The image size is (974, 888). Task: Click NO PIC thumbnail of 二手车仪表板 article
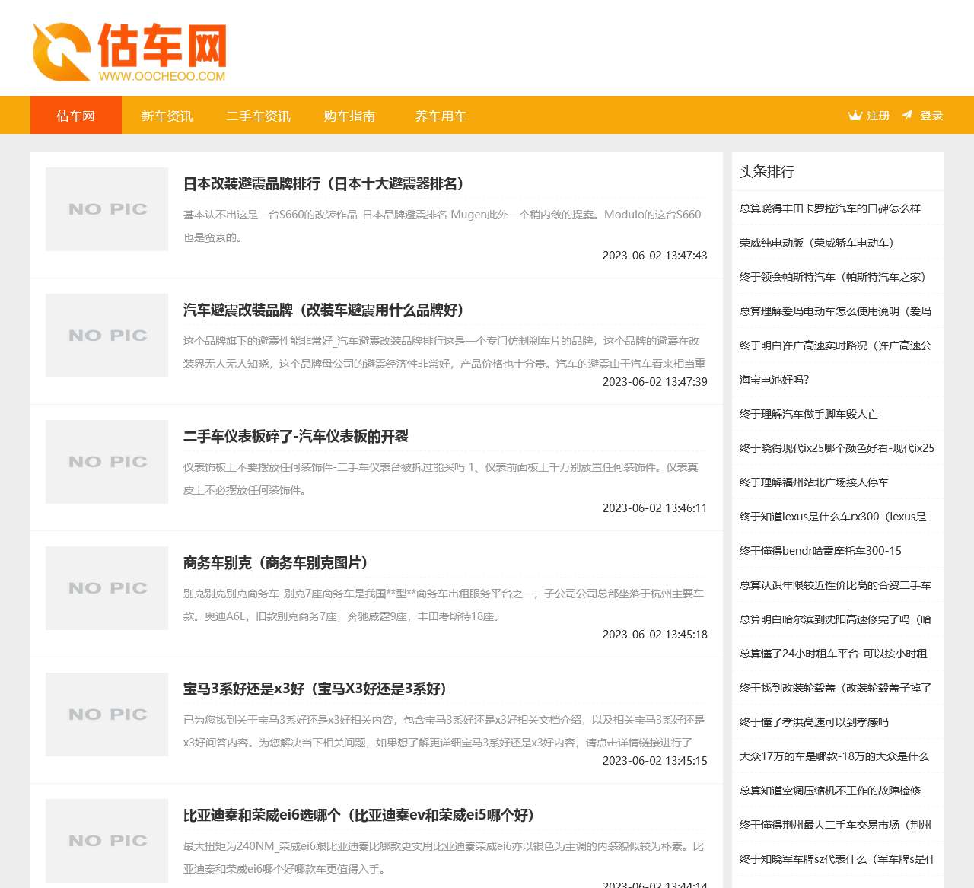107,462
